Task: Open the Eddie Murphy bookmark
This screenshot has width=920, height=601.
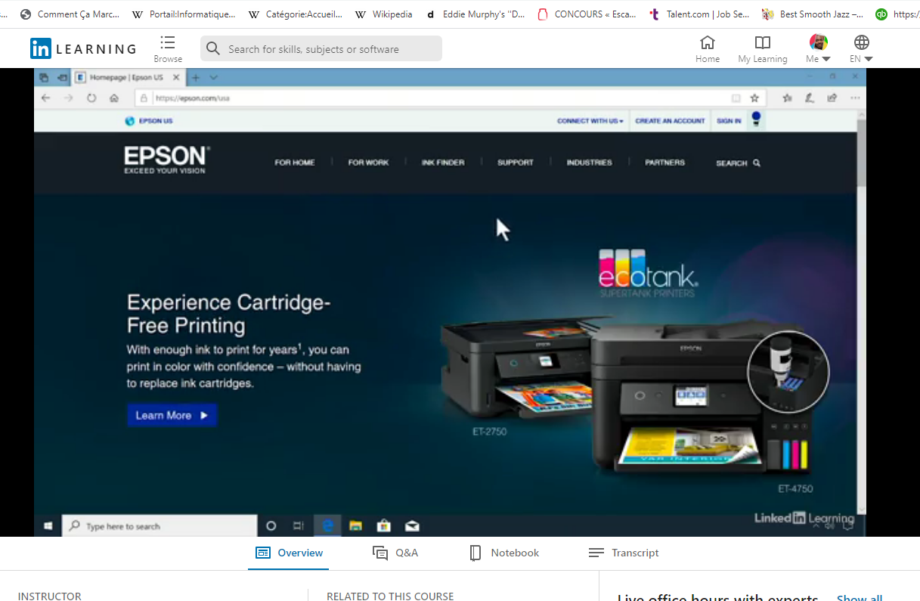Action: click(475, 14)
